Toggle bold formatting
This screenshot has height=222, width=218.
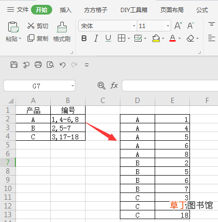tap(84, 38)
